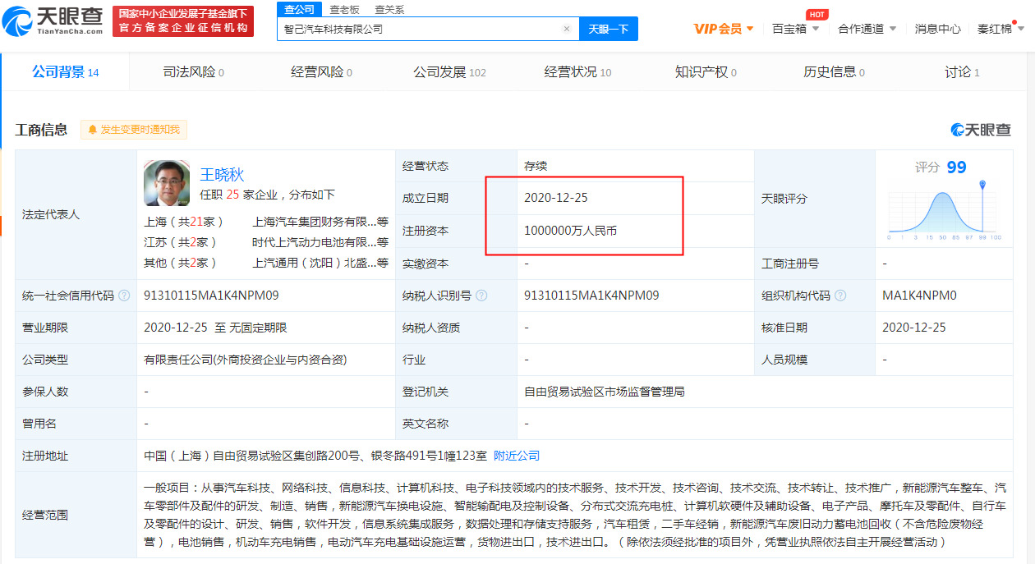Click the 天眼查 logo beside 工商信息

981,130
